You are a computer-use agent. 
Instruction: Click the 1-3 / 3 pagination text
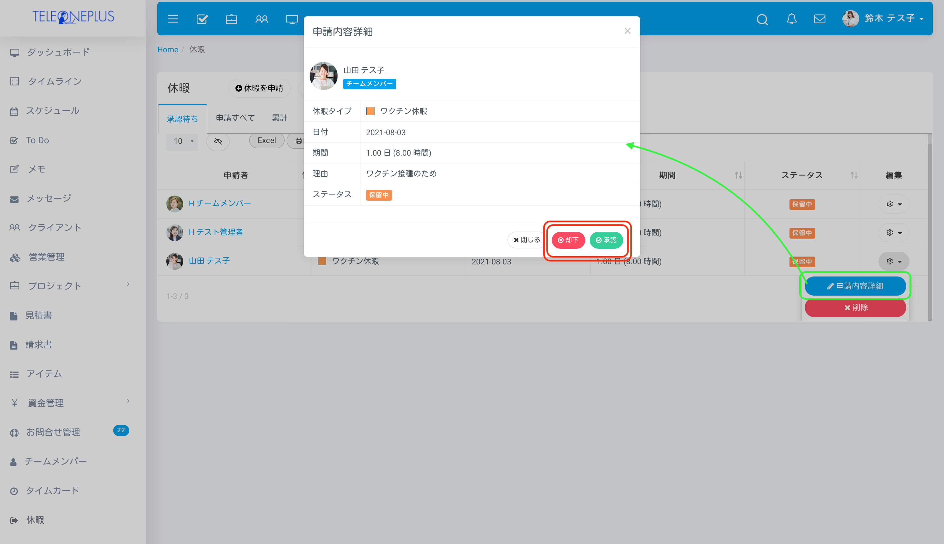pyautogui.click(x=178, y=296)
